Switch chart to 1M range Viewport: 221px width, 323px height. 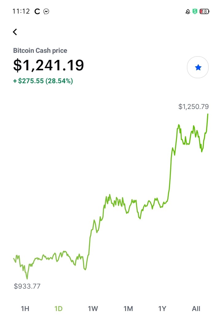pyautogui.click(x=128, y=309)
